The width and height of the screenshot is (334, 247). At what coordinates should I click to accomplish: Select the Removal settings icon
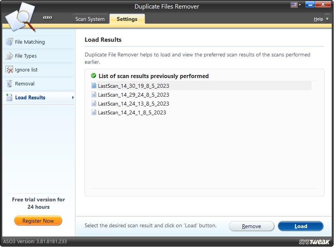9,84
